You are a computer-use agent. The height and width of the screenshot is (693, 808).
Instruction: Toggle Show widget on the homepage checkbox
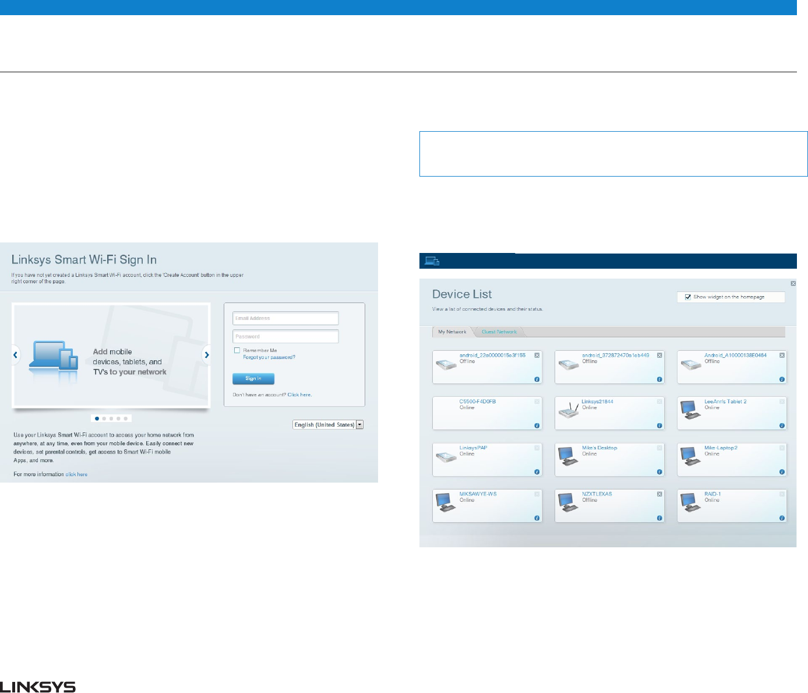(688, 297)
